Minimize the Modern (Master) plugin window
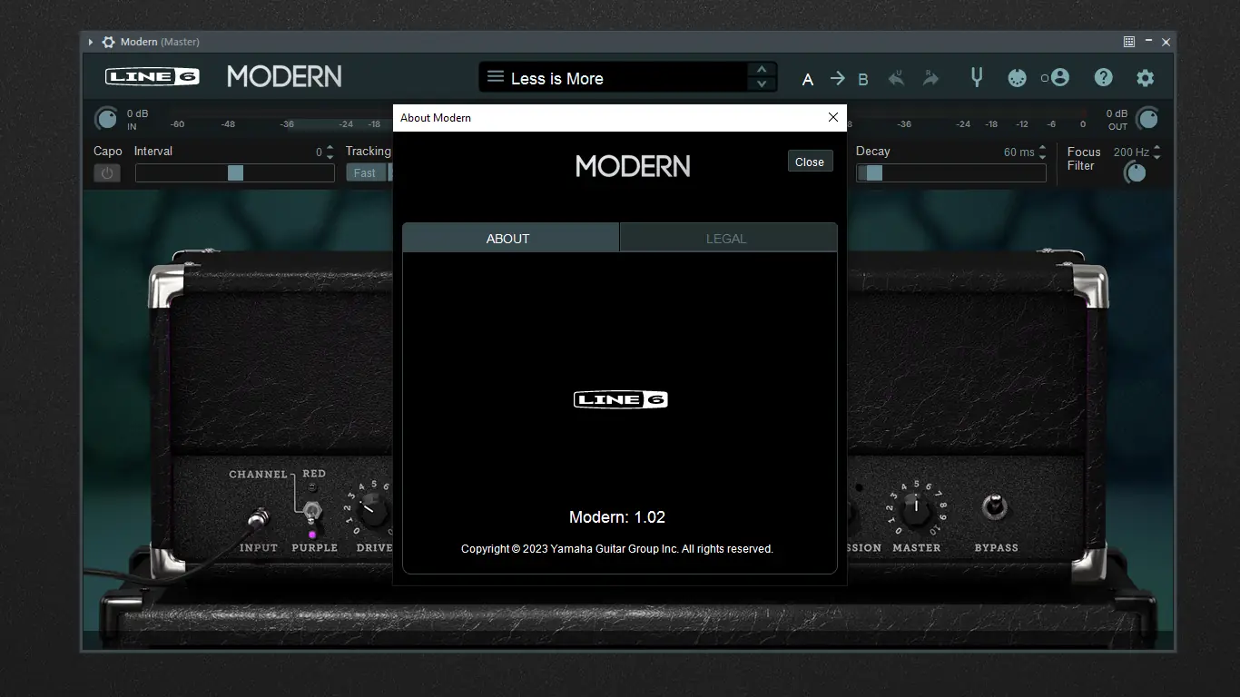 (1148, 42)
